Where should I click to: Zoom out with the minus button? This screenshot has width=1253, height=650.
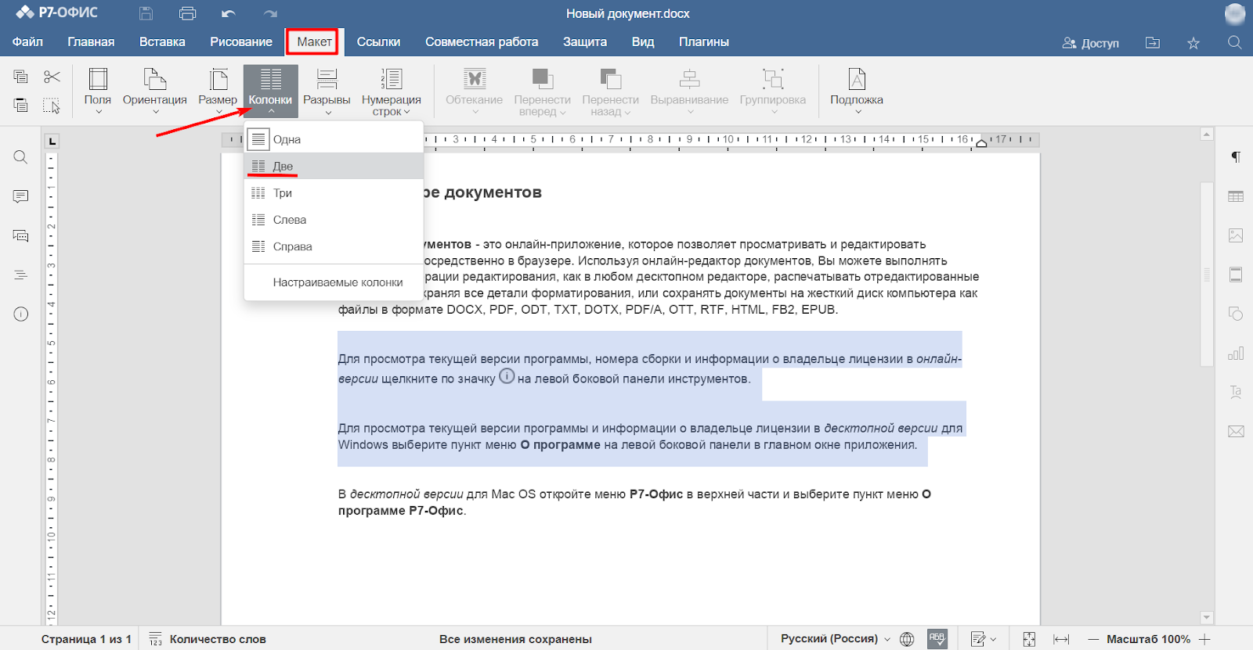click(x=1093, y=639)
